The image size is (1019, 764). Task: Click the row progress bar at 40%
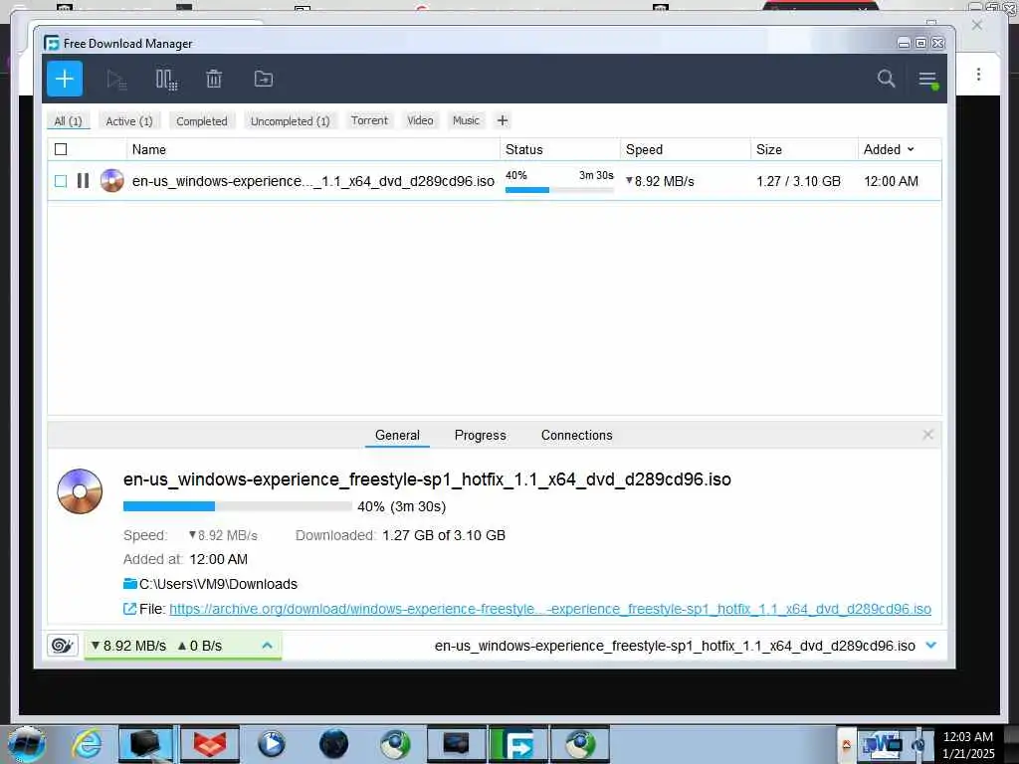click(559, 190)
